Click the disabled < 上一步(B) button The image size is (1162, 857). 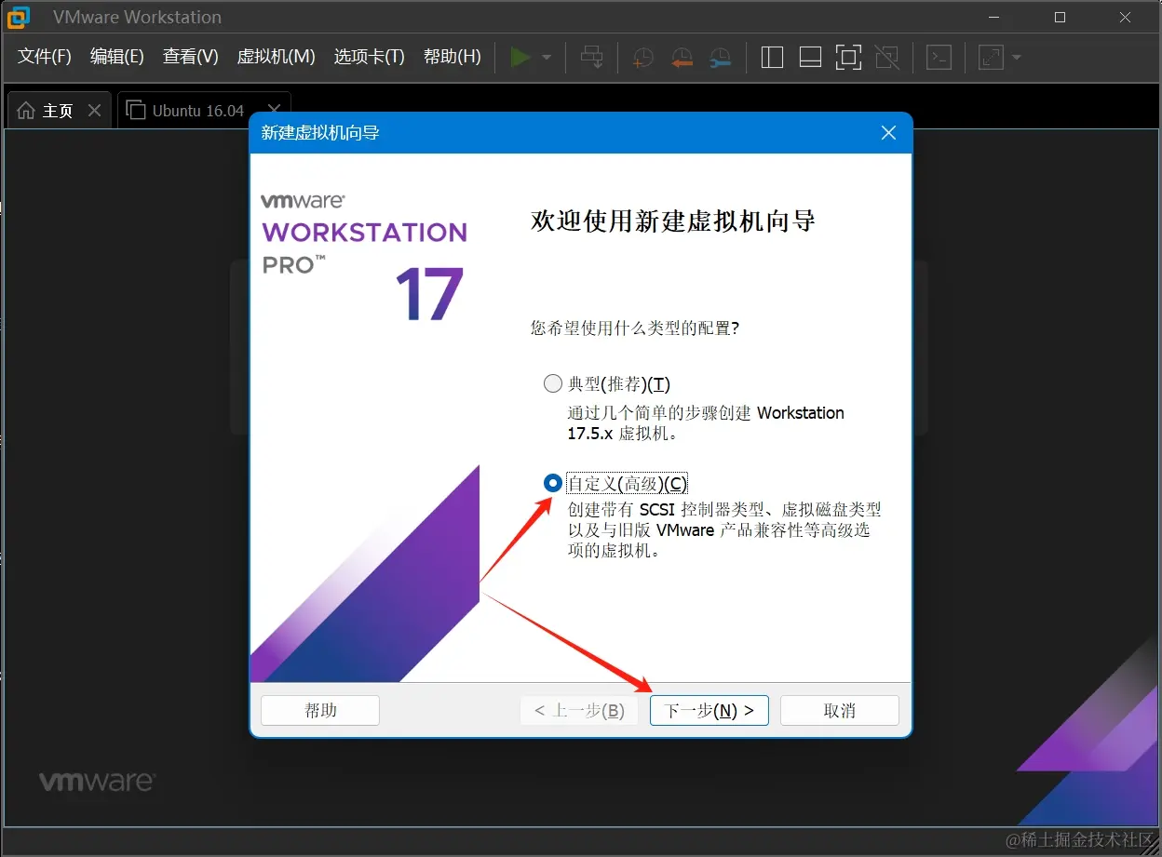(579, 710)
